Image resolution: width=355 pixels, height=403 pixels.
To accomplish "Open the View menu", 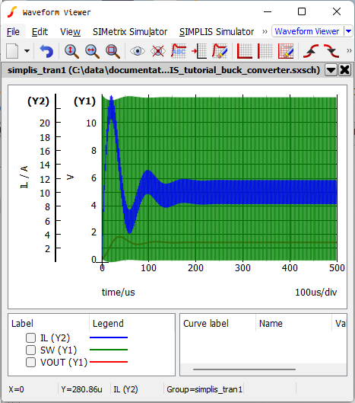I will pos(70,31).
